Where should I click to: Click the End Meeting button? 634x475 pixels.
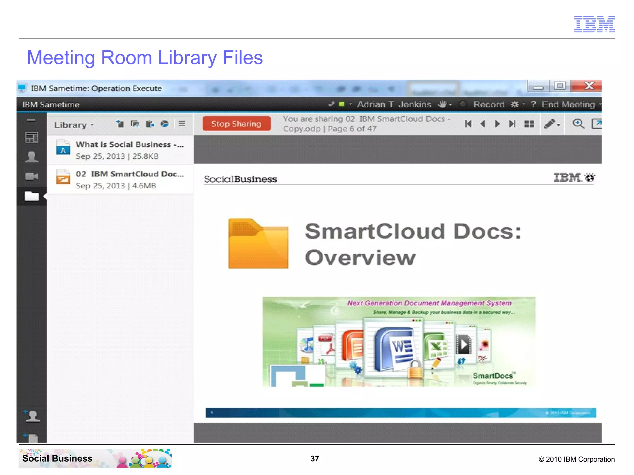tap(568, 105)
